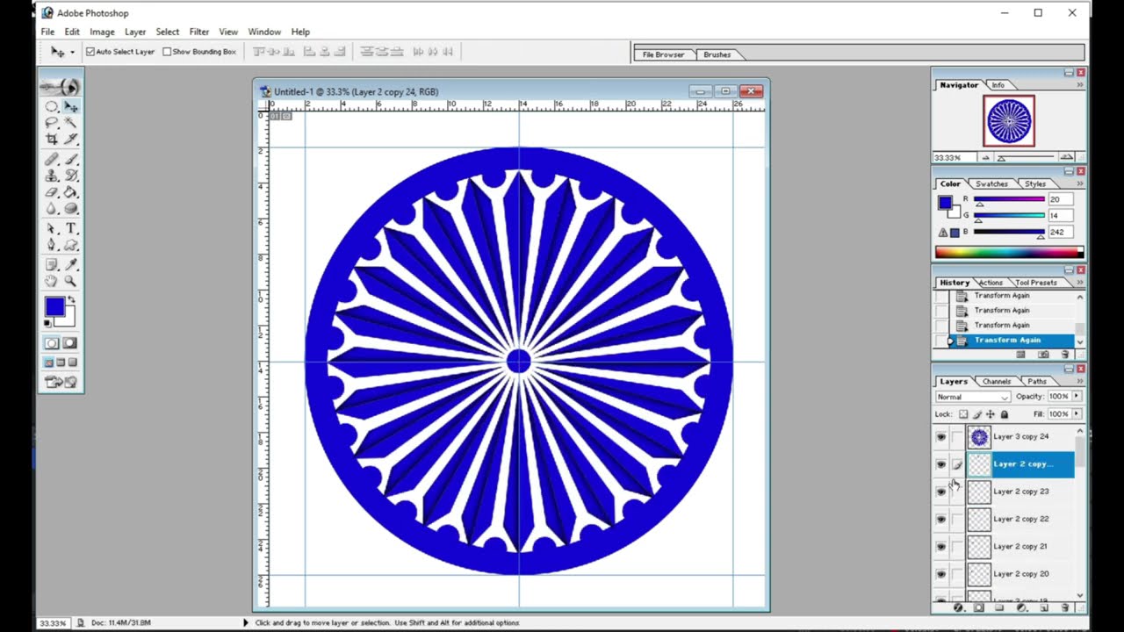Select the Brush tool
Screen dimensions: 1124x632
pos(70,160)
